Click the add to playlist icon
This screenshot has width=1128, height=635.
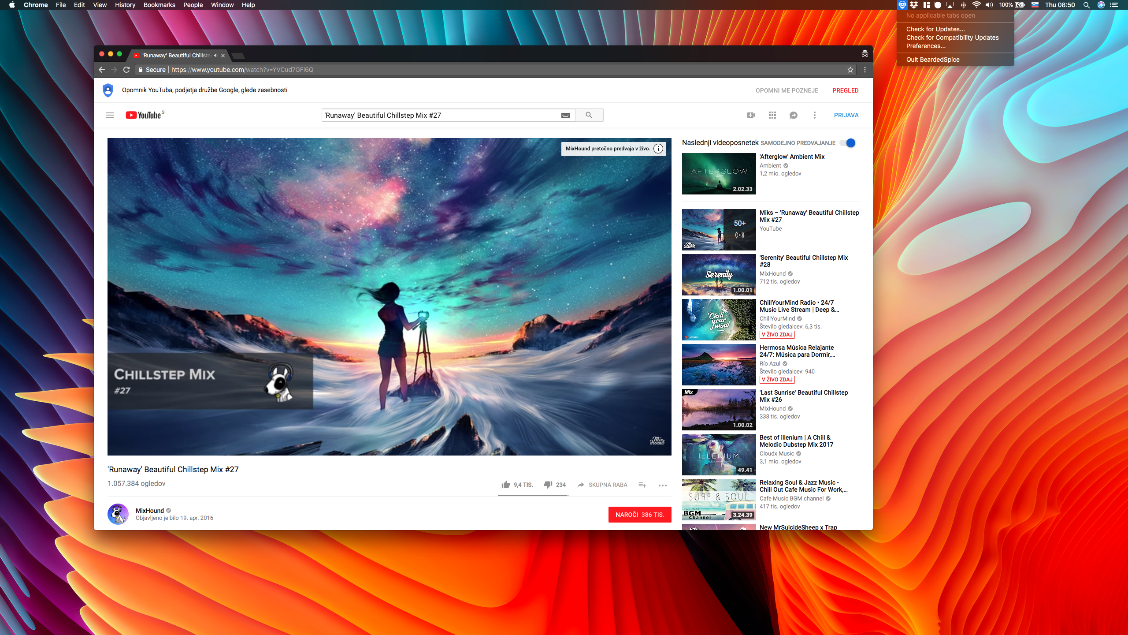pos(642,485)
